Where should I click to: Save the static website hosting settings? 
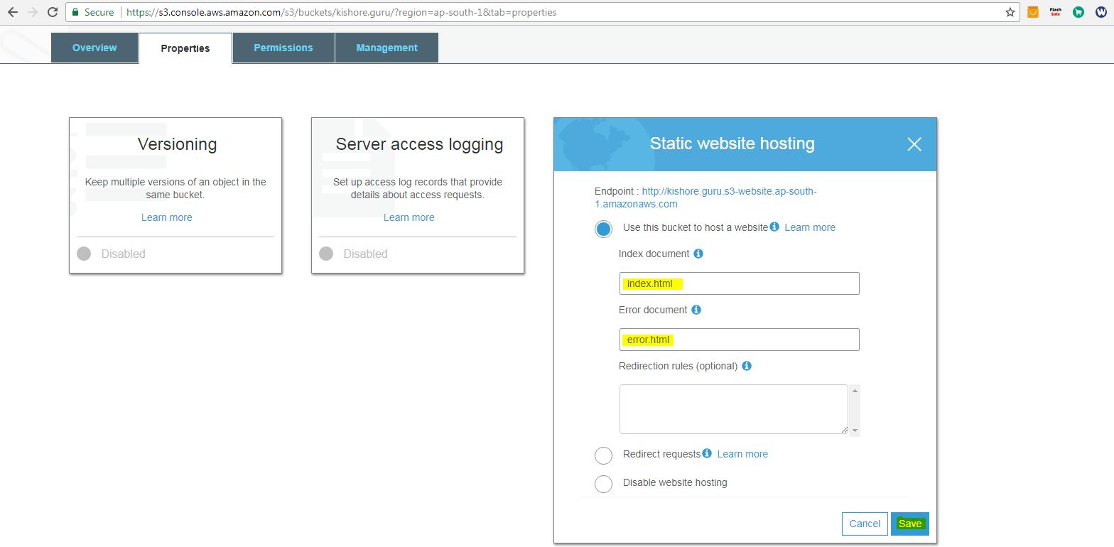(x=909, y=524)
